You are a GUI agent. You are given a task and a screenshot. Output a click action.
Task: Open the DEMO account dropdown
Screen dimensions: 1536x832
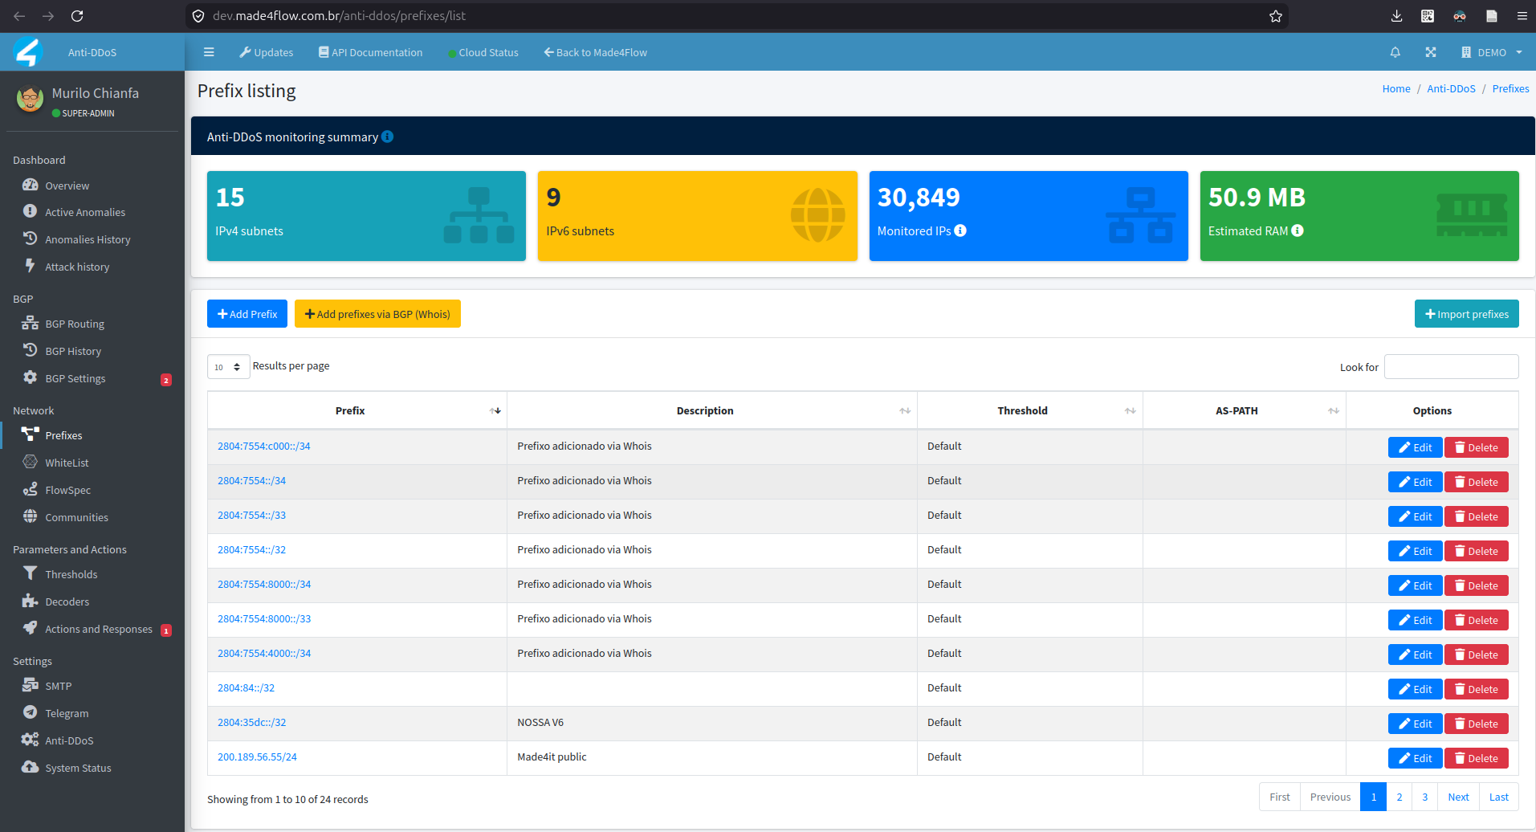[1491, 52]
